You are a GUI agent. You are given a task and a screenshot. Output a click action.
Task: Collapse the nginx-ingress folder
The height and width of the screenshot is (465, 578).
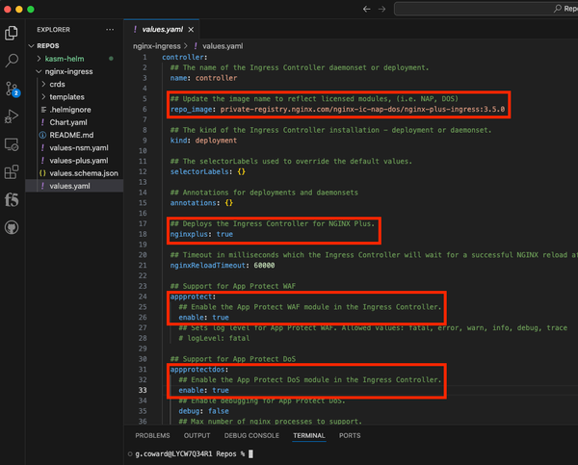coord(69,71)
